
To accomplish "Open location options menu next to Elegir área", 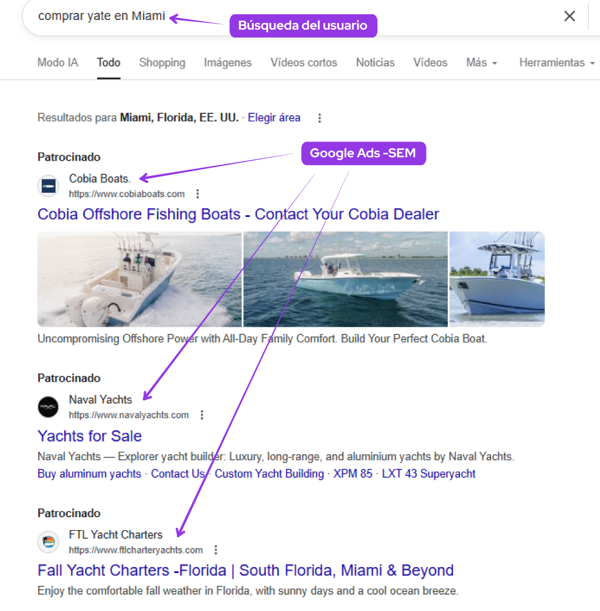I will tap(319, 118).
